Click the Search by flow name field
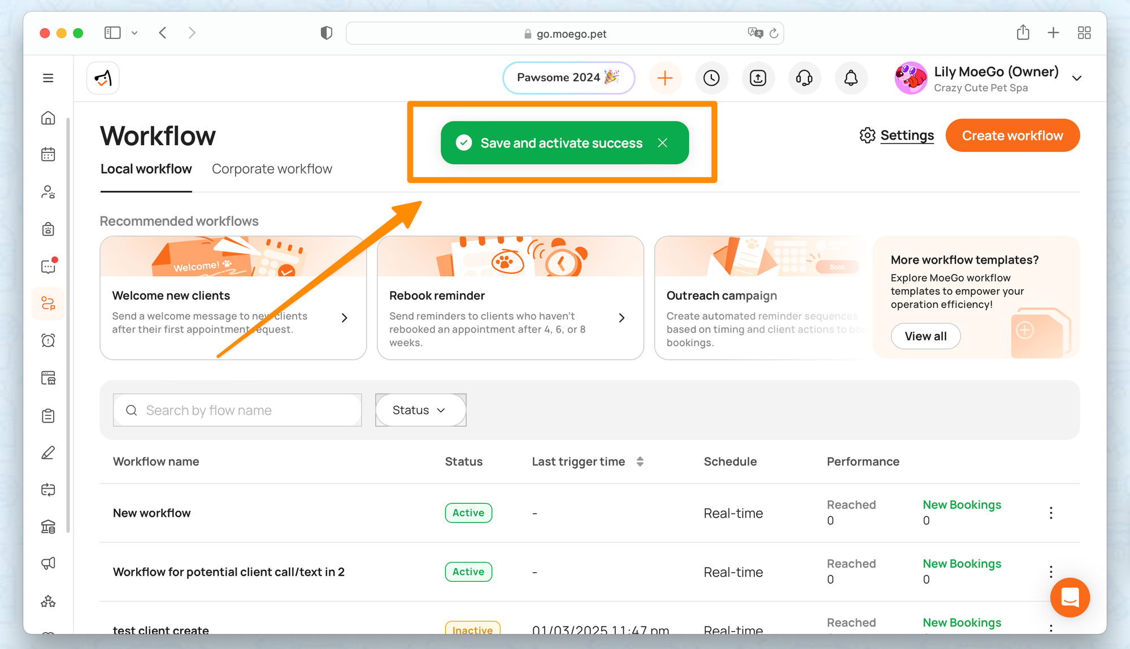 [x=237, y=410]
